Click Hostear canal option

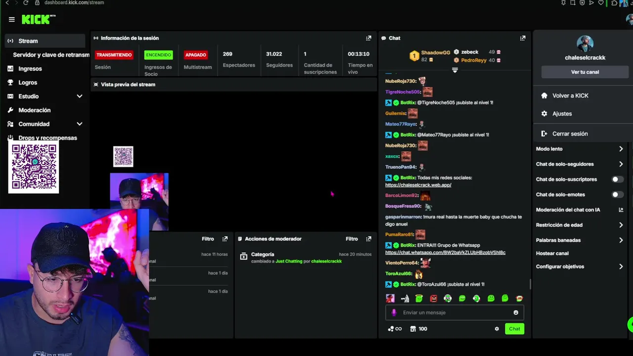[x=552, y=254]
